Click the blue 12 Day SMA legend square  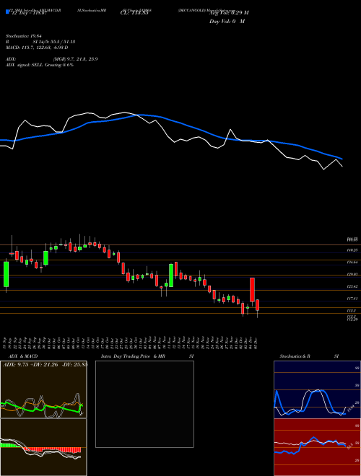pos(7,12)
